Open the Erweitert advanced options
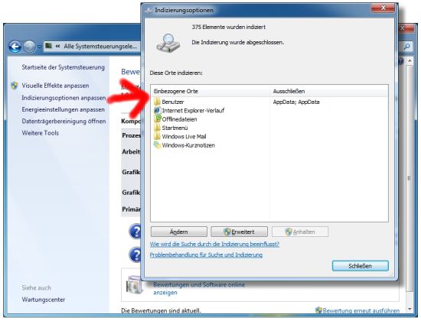The image size is (421, 321). [240, 232]
